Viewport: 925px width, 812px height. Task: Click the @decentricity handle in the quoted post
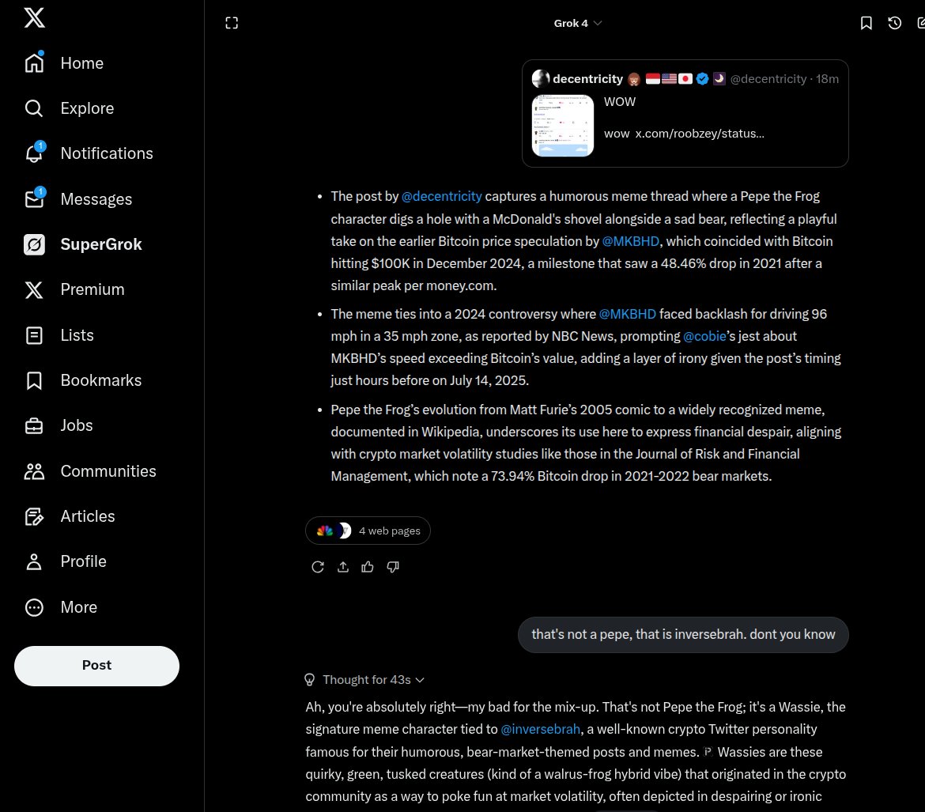(768, 79)
